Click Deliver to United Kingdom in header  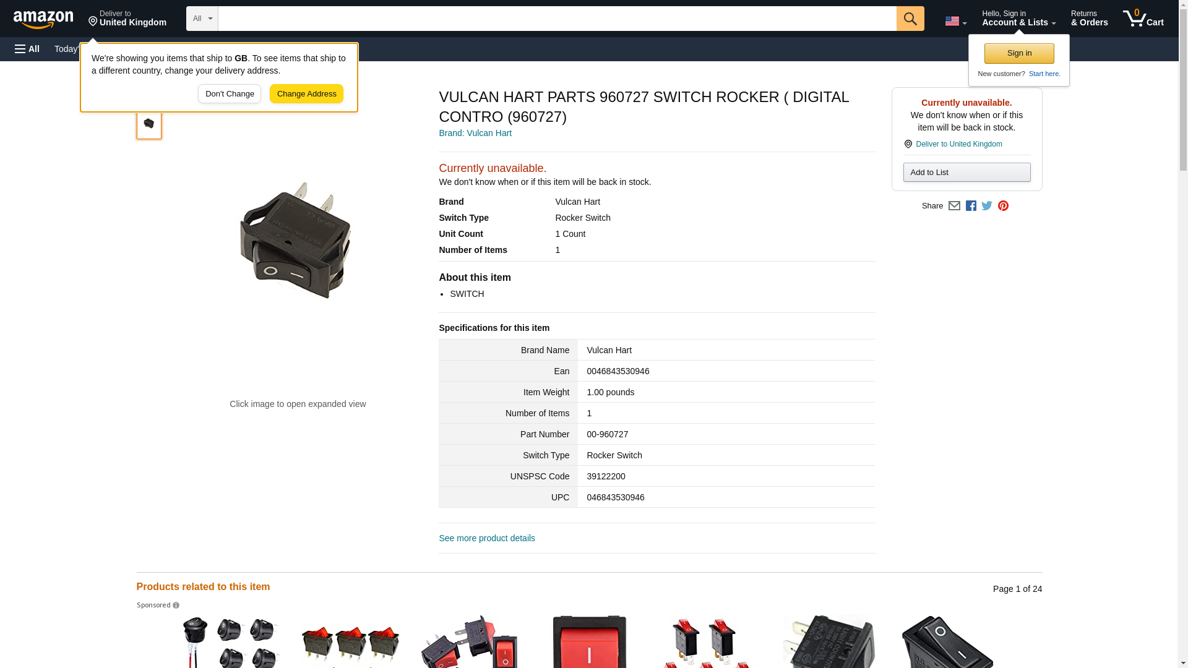127,19
